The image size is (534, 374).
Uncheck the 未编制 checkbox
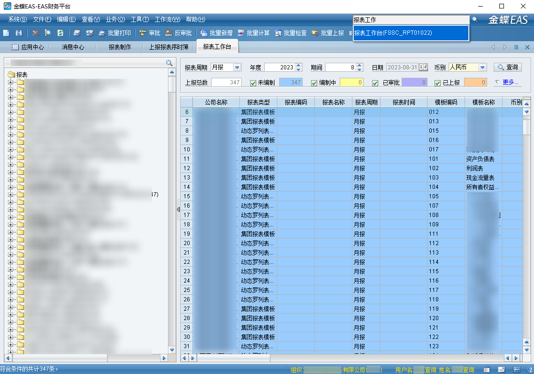click(x=253, y=83)
